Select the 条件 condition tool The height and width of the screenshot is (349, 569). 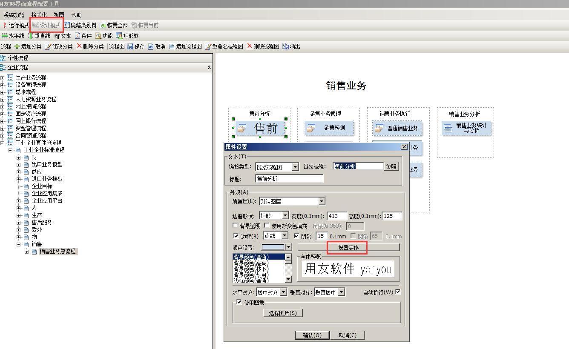tap(83, 36)
